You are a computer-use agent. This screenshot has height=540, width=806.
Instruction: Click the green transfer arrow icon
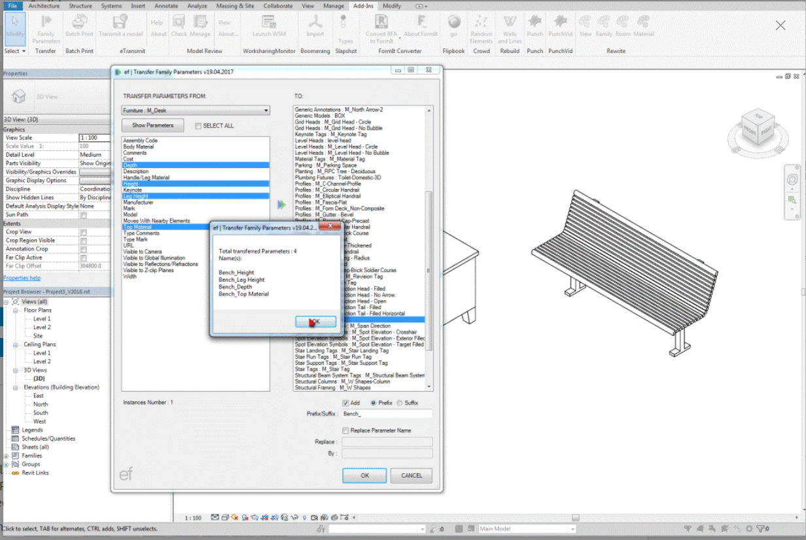pyautogui.click(x=281, y=205)
